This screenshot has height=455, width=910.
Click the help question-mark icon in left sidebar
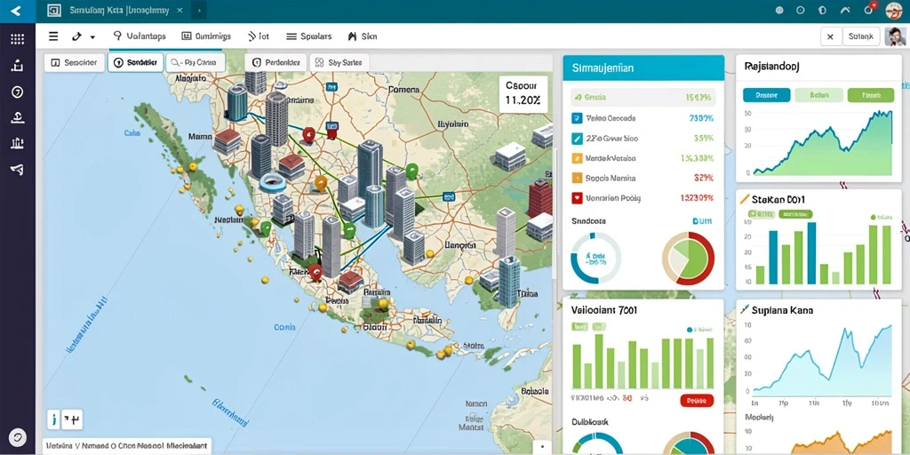pyautogui.click(x=18, y=92)
